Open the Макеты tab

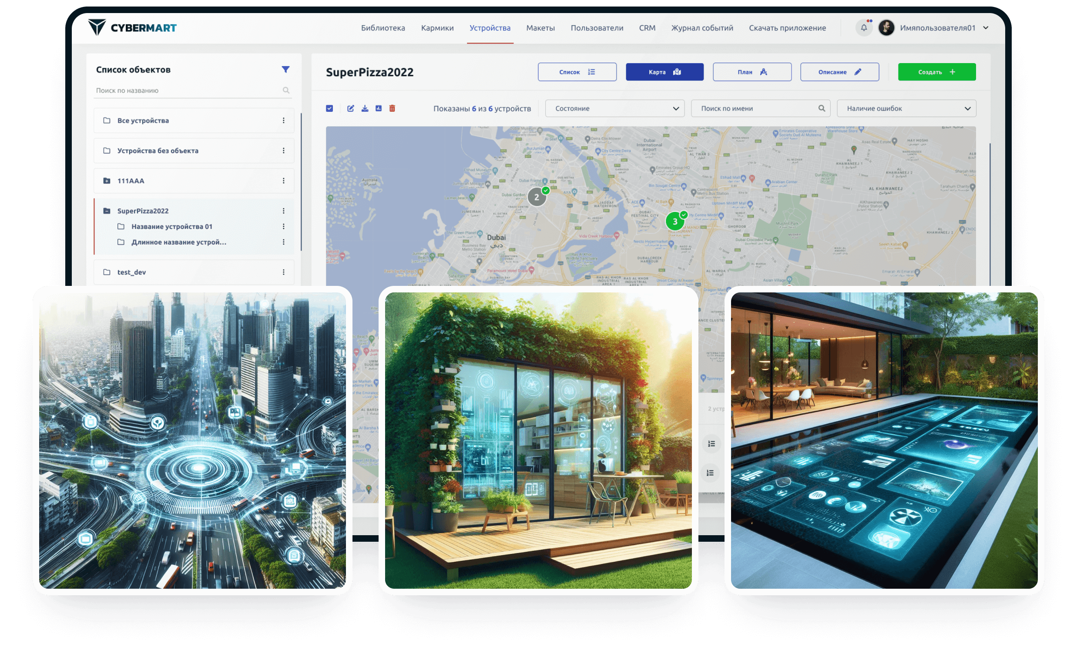540,28
